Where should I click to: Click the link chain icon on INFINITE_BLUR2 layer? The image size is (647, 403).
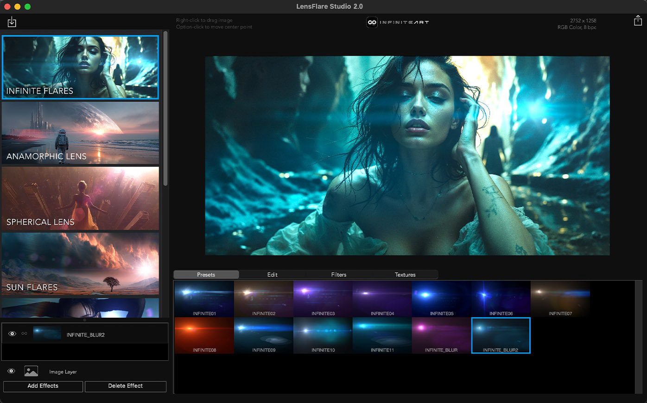tap(24, 333)
